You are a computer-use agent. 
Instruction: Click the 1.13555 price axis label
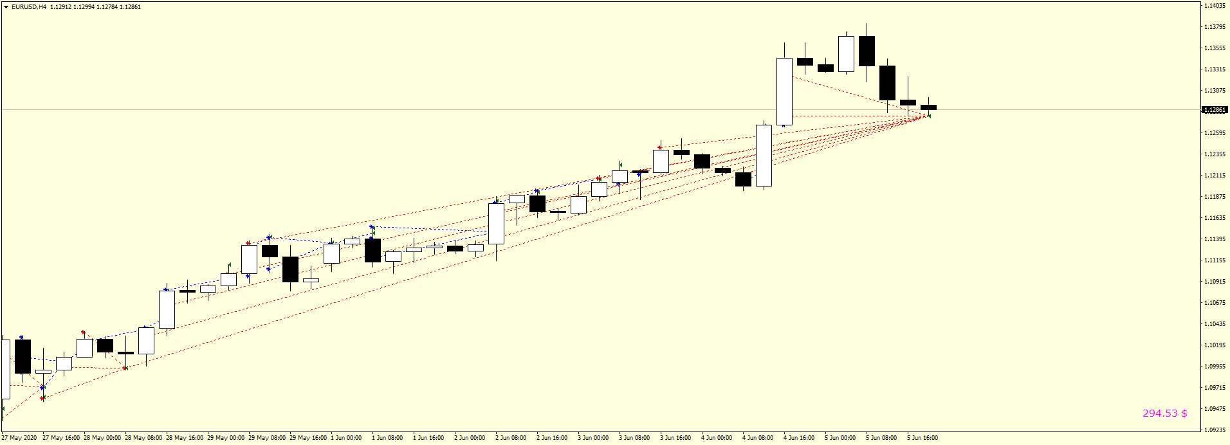tap(1215, 48)
